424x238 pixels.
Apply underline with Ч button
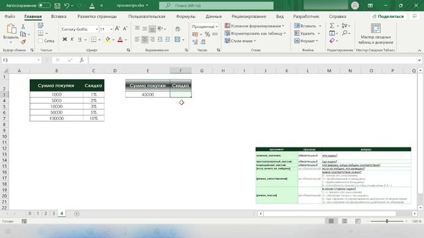pos(79,40)
